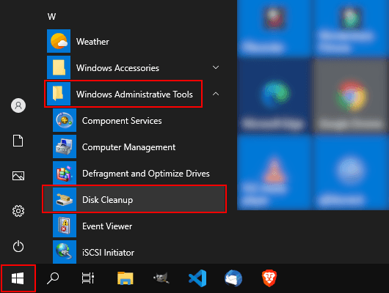
Task: Click the Computer Management label
Action: (x=128, y=147)
